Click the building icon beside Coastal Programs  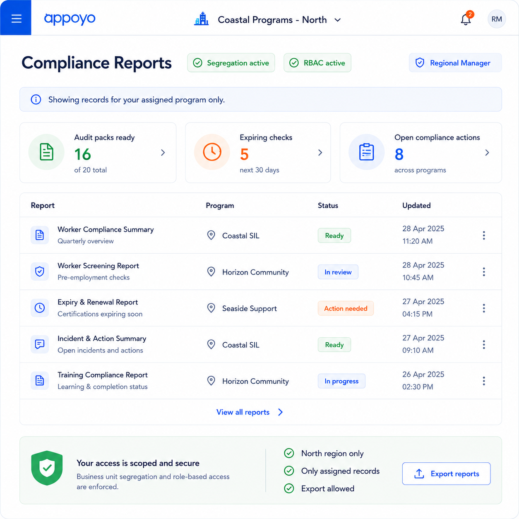point(202,19)
